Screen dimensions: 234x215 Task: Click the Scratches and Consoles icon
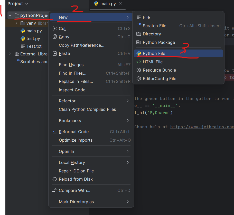point(17,61)
